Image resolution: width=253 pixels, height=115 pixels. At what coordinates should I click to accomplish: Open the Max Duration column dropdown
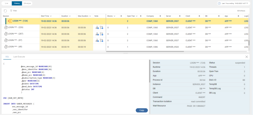pyautogui.click(x=90, y=16)
